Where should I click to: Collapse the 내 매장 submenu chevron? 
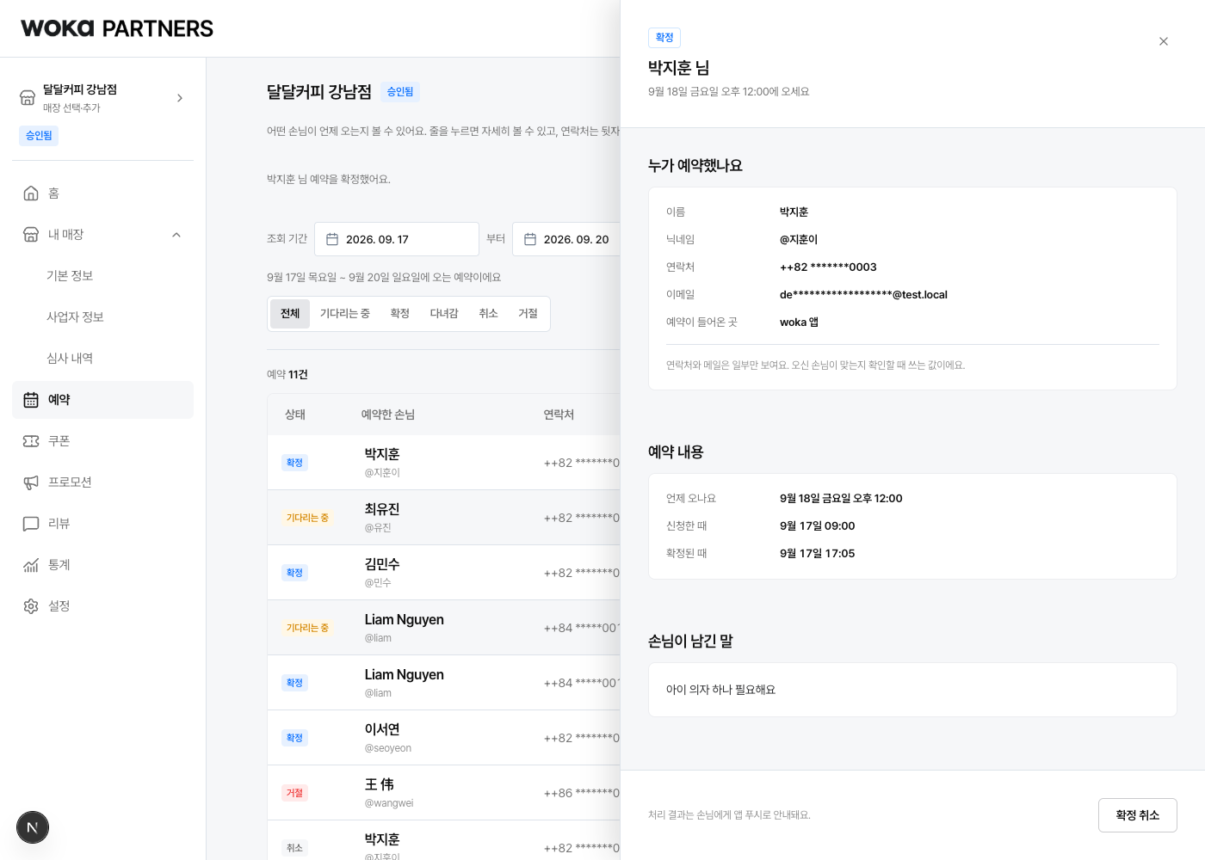coord(176,235)
